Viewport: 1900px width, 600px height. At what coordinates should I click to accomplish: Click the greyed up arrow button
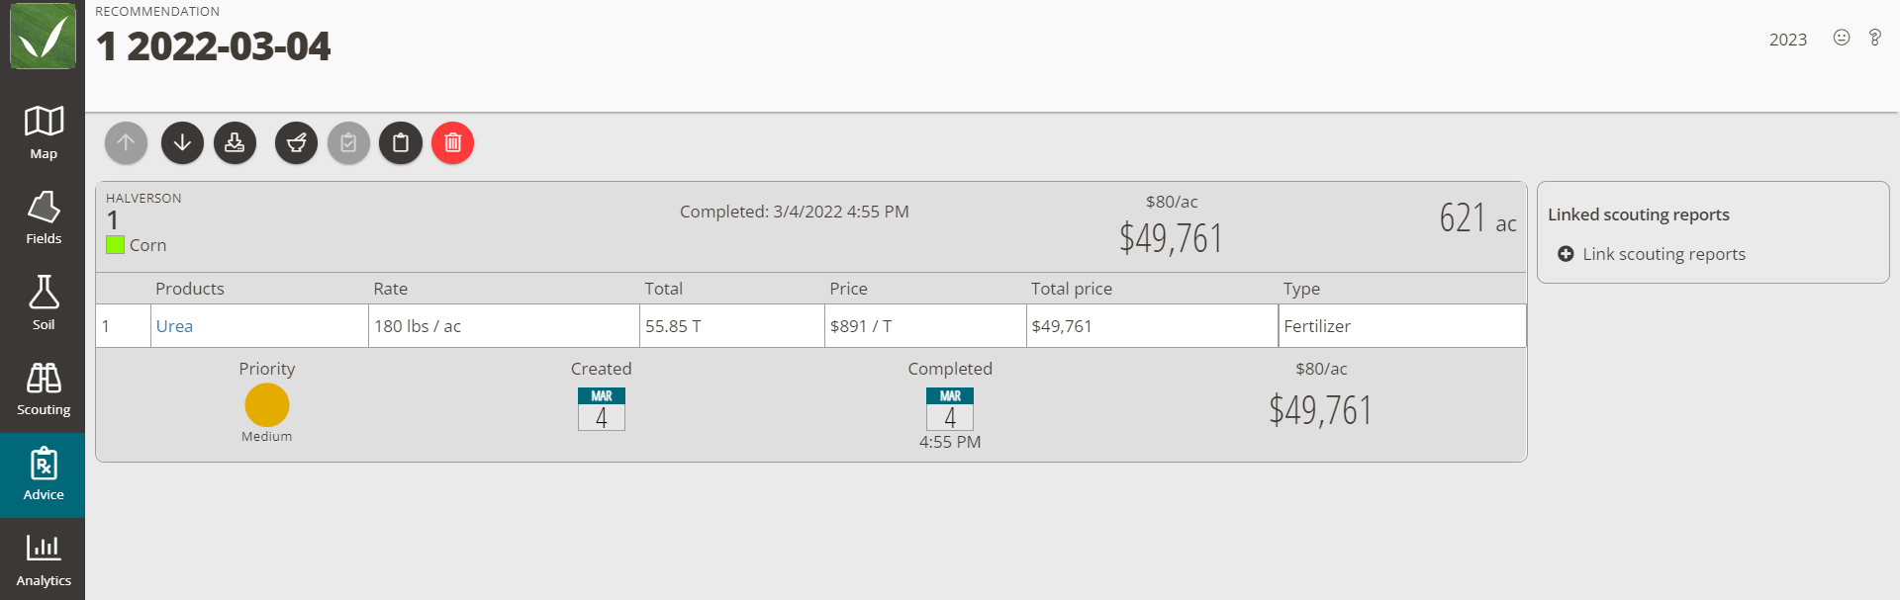pos(126,143)
